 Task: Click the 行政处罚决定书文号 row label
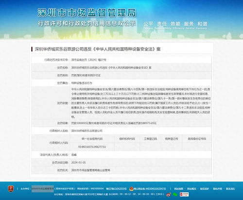(56, 60)
